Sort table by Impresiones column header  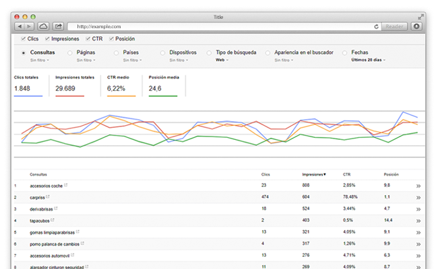point(314,174)
